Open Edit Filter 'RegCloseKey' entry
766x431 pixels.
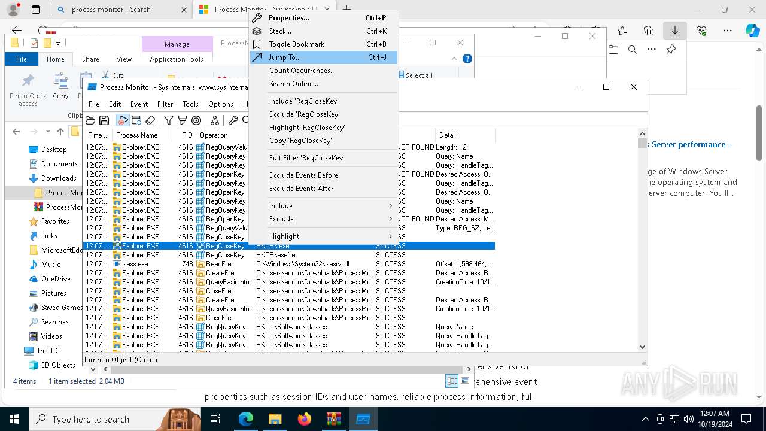click(324, 158)
